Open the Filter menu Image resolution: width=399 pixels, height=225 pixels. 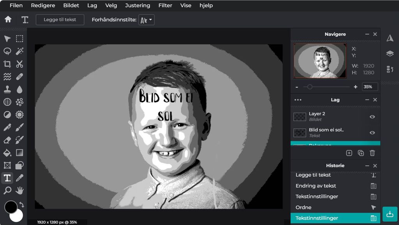[165, 5]
